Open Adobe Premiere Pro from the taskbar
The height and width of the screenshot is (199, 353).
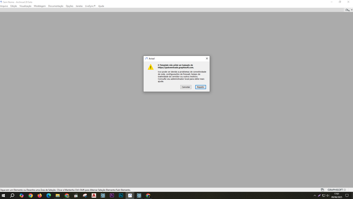112,195
